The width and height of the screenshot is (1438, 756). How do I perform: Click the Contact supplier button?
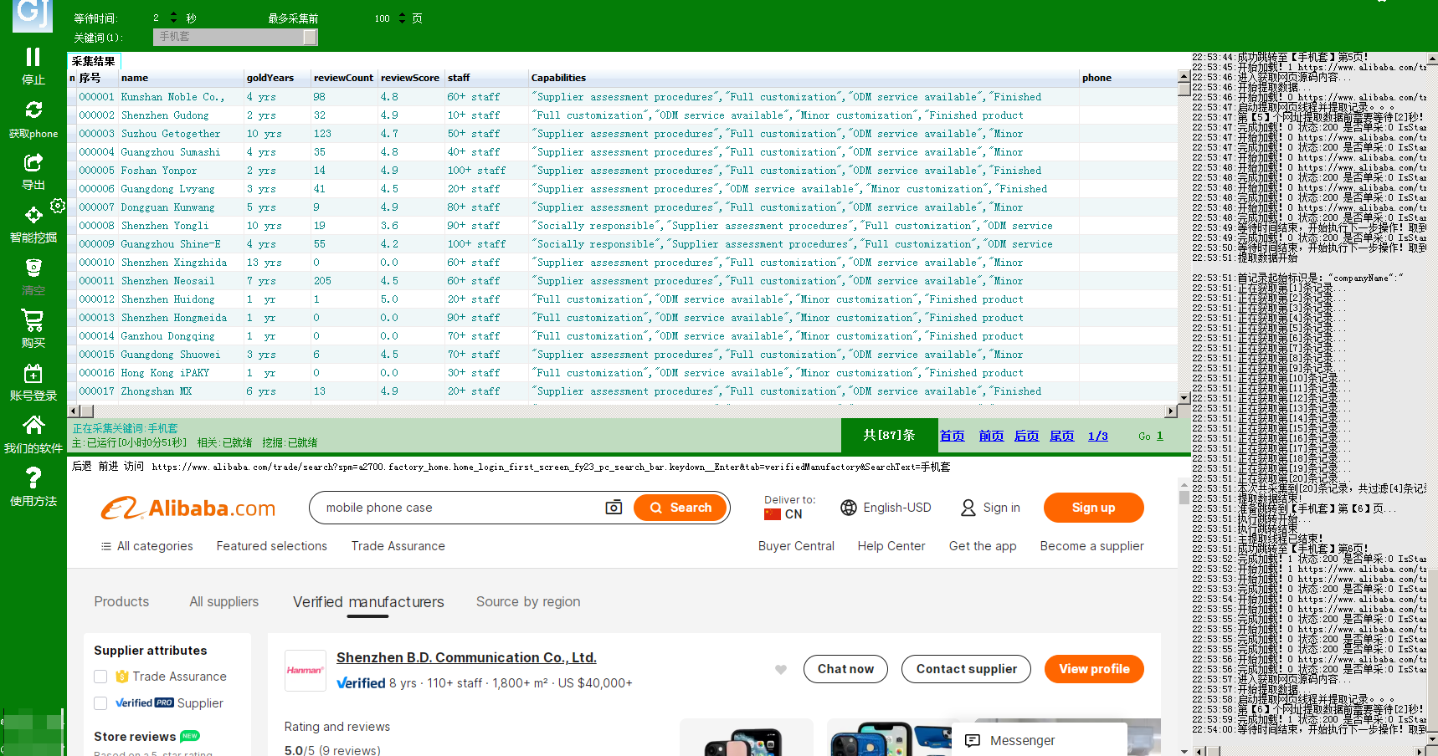coord(966,669)
